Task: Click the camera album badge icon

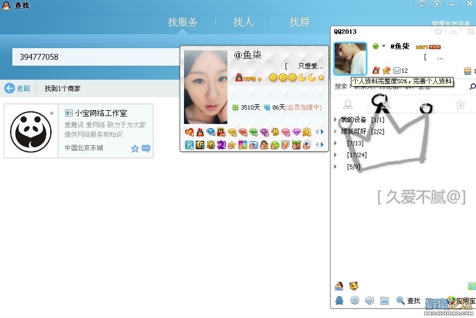Action: tap(253, 145)
